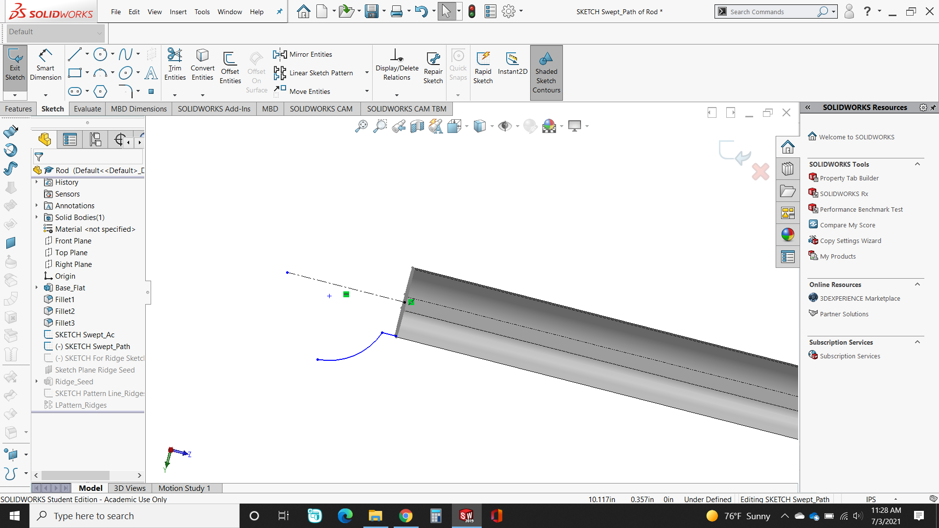939x528 pixels.
Task: Open the Property Tab Builder link
Action: click(x=849, y=178)
